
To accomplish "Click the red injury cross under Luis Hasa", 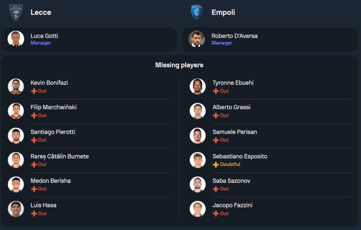I will click(x=34, y=213).
